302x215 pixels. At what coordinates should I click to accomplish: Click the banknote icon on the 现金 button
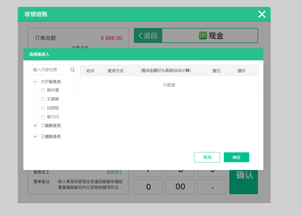coord(203,35)
